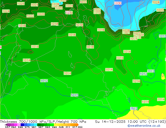The width and height of the screenshot is (166, 128).
Task: Click the 1018 label at the far left
Action: pyautogui.click(x=22, y=26)
